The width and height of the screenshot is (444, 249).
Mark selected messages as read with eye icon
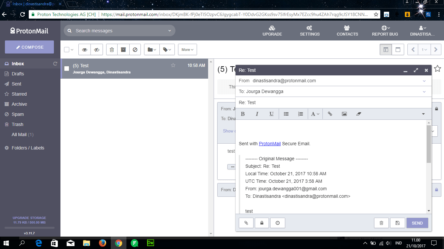(x=85, y=50)
